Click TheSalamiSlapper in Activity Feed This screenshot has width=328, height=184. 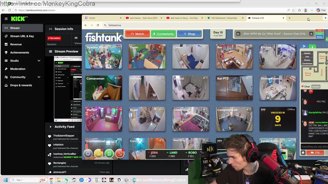tap(64, 136)
